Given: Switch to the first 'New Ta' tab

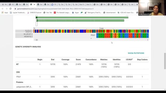Looking at the screenshot, I should click(82, 4).
